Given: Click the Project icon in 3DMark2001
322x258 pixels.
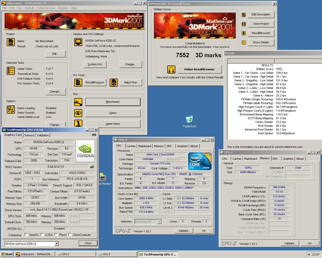Looking at the screenshot, I should coord(11,42).
